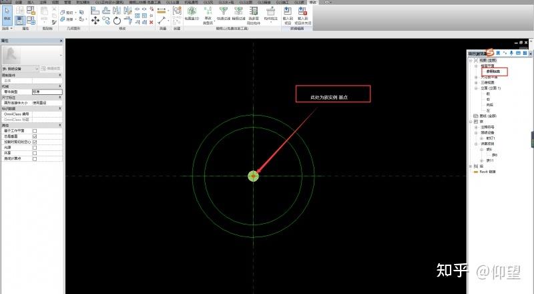Image resolution: width=534 pixels, height=294 pixels.
Task: Select the Revit Links item in browser
Action: 488,172
